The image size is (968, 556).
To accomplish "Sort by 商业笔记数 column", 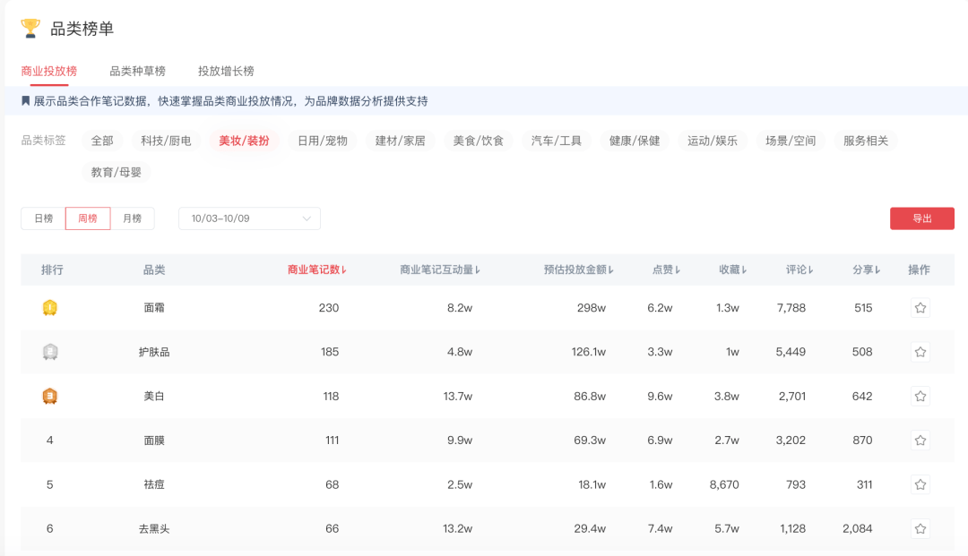I will pos(316,269).
